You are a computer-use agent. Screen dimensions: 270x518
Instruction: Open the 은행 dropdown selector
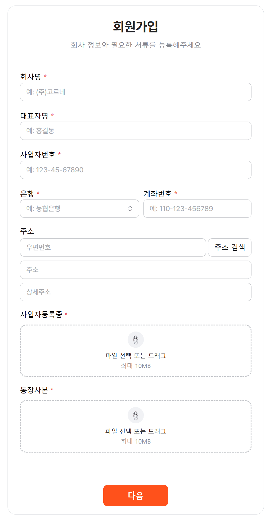79,208
